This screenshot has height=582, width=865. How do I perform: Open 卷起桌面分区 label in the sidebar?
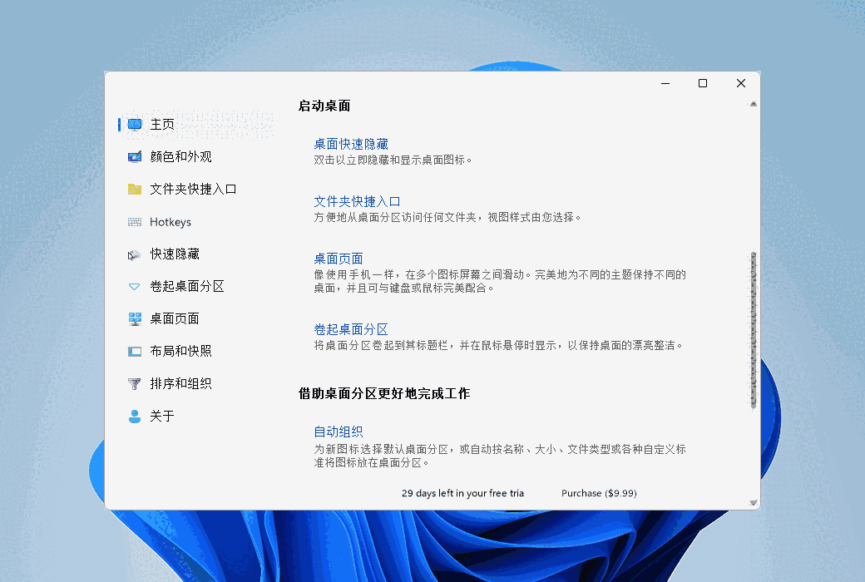click(x=187, y=287)
